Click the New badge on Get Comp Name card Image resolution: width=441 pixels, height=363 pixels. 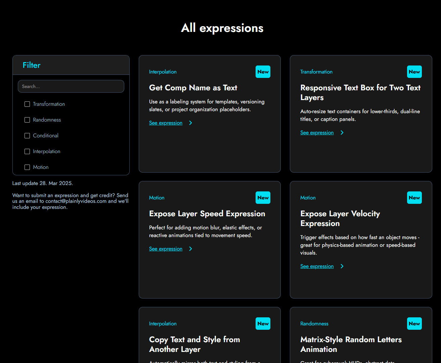pos(263,72)
